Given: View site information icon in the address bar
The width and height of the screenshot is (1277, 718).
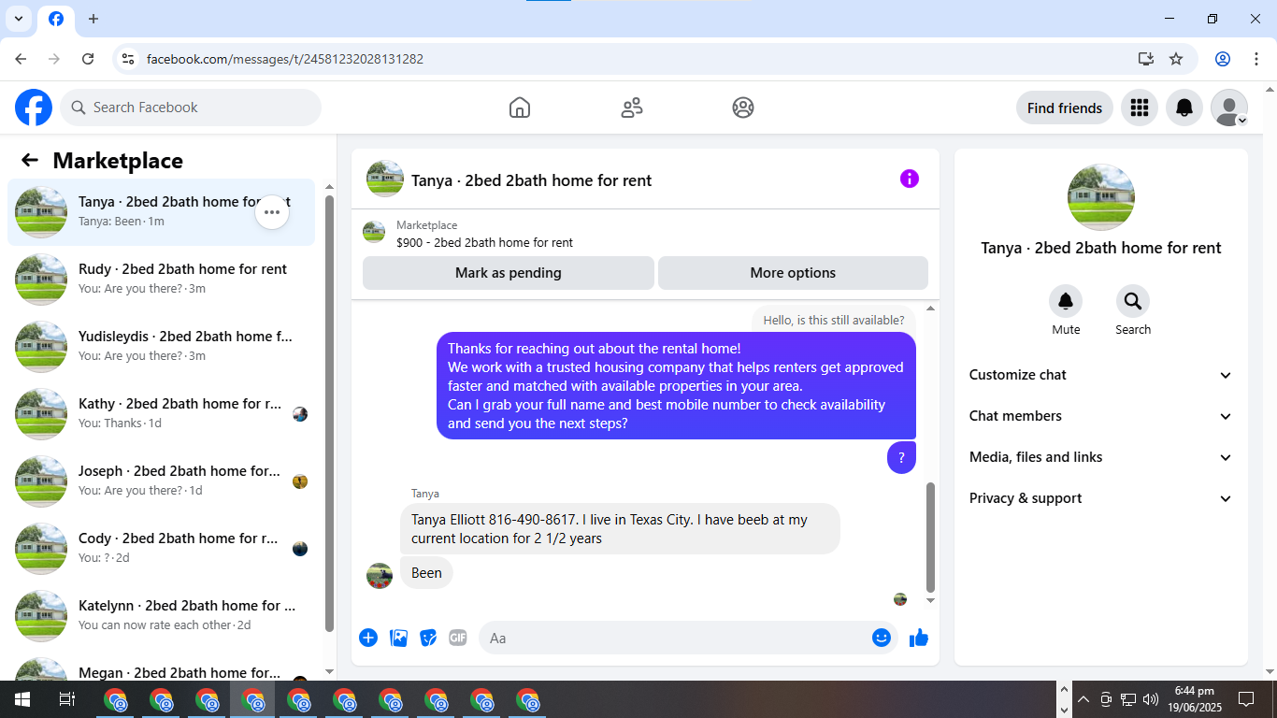Looking at the screenshot, I should pyautogui.click(x=129, y=59).
